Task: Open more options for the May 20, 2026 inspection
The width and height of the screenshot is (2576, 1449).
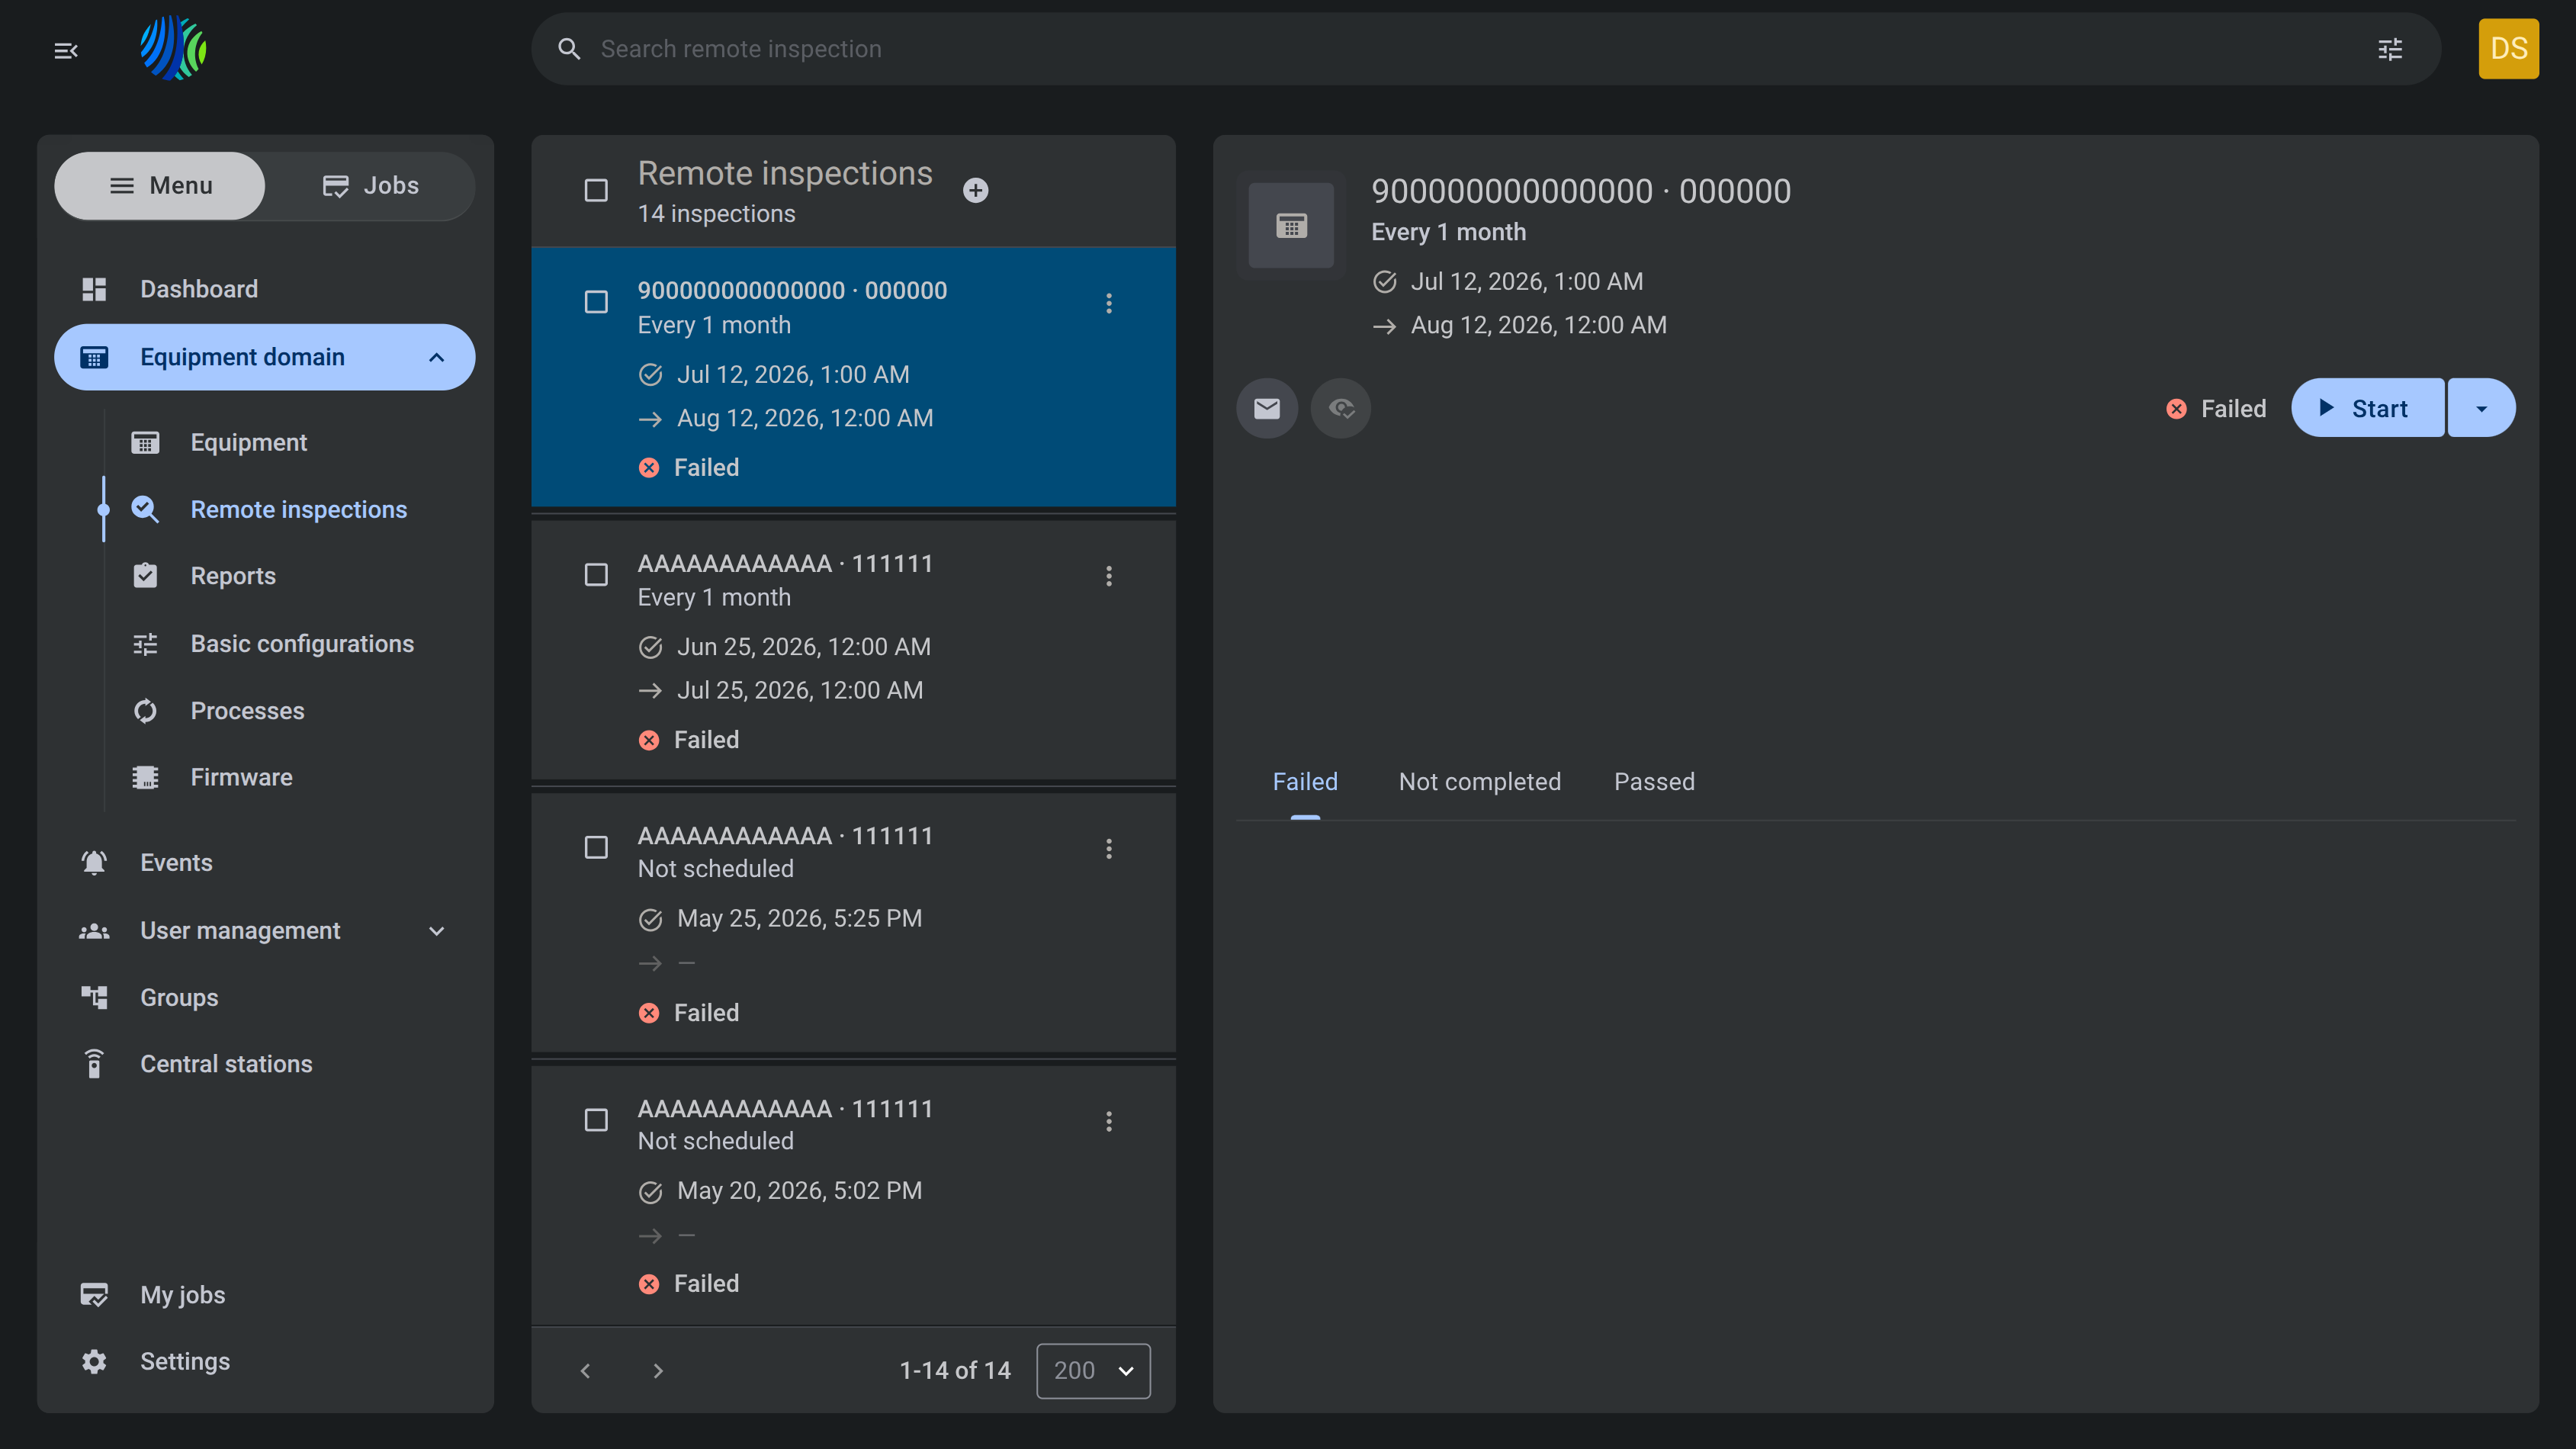Action: [1109, 1121]
